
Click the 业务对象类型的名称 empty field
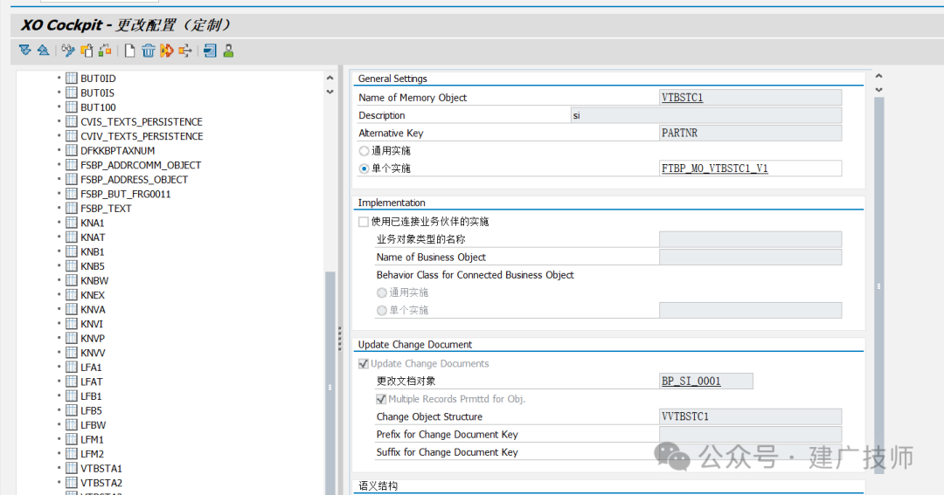[750, 239]
